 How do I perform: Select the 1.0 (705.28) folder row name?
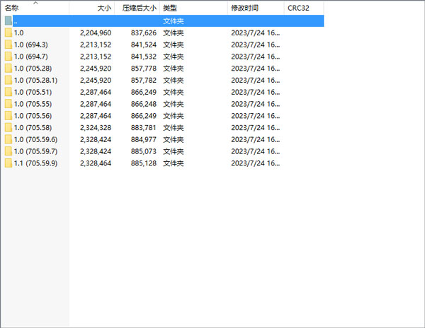(x=33, y=69)
